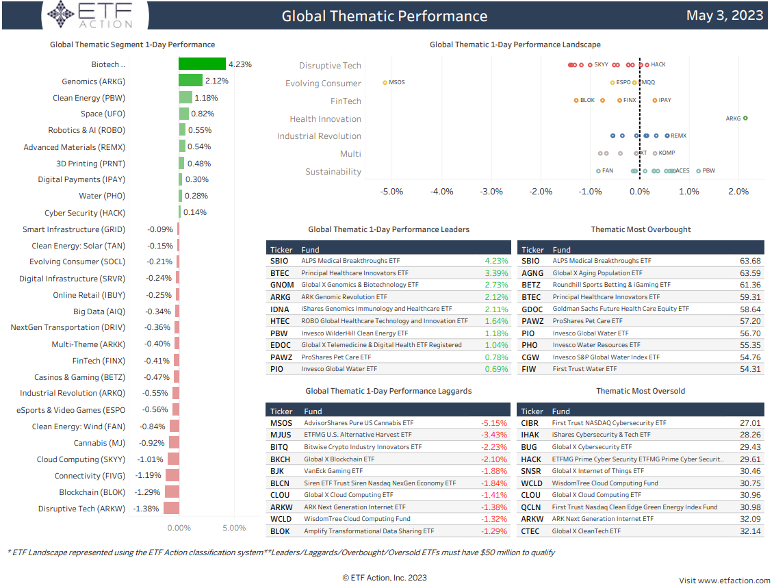Select GNOM ticker in Performance Leaders table
Screen dimensions: 774x586
tap(282, 285)
